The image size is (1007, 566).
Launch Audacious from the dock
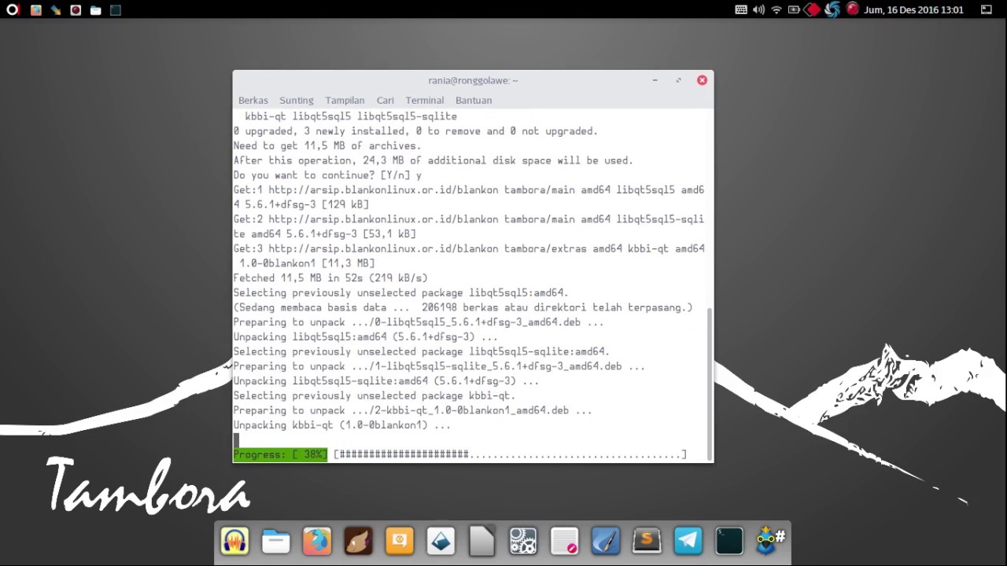click(x=234, y=541)
